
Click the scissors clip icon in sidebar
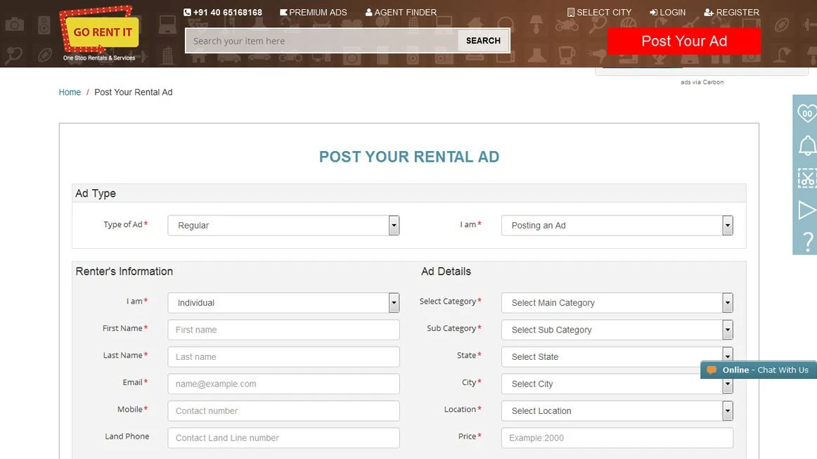[x=806, y=179]
